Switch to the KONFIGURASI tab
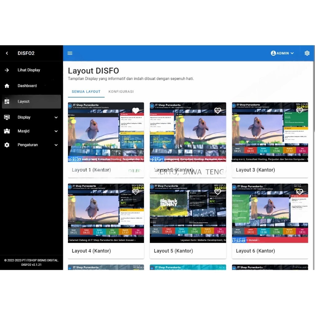Screen dimensions: 315x315 (x=121, y=92)
